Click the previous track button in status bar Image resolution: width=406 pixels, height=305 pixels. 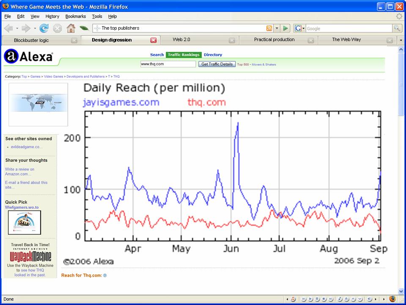coord(304,299)
